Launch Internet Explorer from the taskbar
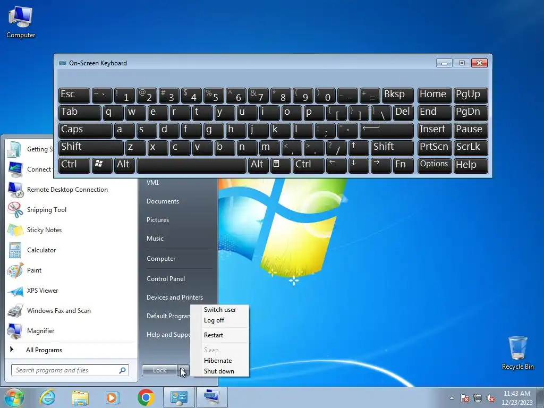544x408 pixels. point(47,397)
